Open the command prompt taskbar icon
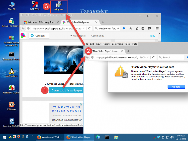The width and height of the screenshot is (188, 141). tap(107, 137)
